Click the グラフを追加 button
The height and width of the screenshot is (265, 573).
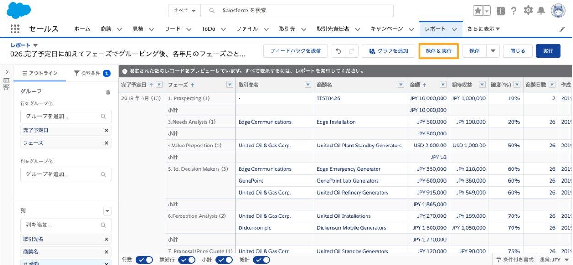(x=388, y=51)
